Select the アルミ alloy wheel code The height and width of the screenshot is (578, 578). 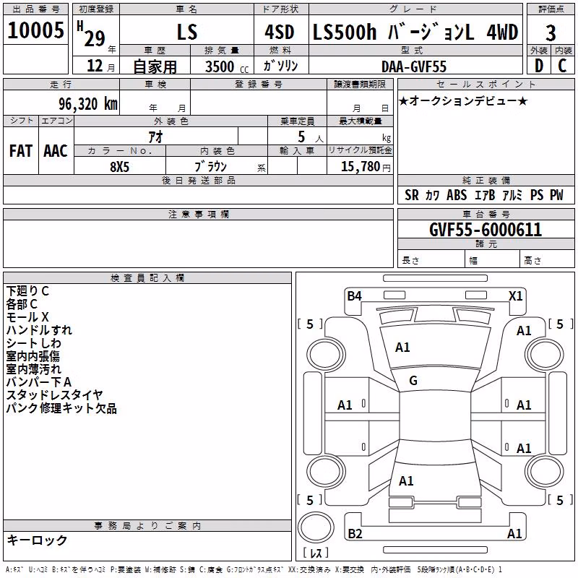coord(512,194)
